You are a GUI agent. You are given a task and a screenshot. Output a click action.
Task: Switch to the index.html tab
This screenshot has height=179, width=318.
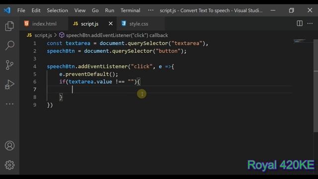coord(44,23)
